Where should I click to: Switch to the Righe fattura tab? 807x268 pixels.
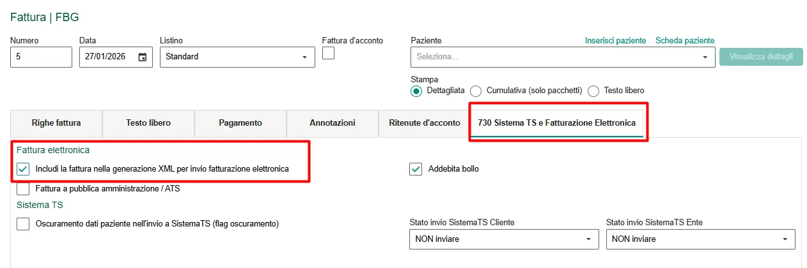click(x=56, y=123)
